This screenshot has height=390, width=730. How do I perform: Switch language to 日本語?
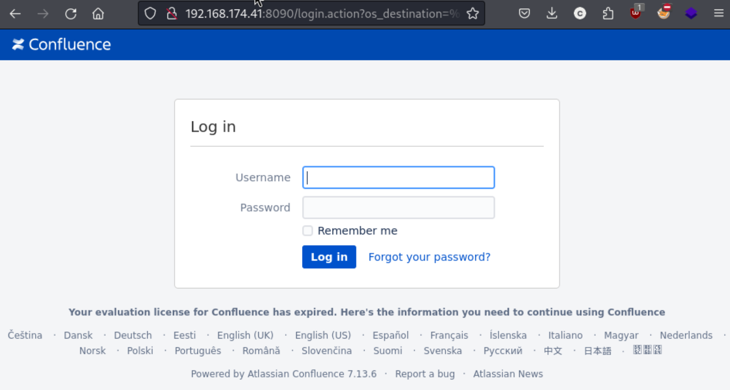click(597, 351)
